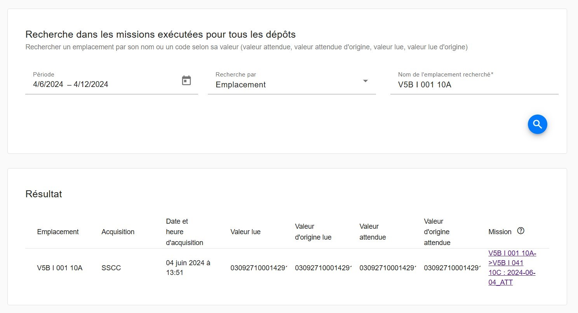Screen dimensions: 578x313
Task: Click the Acquisition column header
Action: click(x=118, y=232)
